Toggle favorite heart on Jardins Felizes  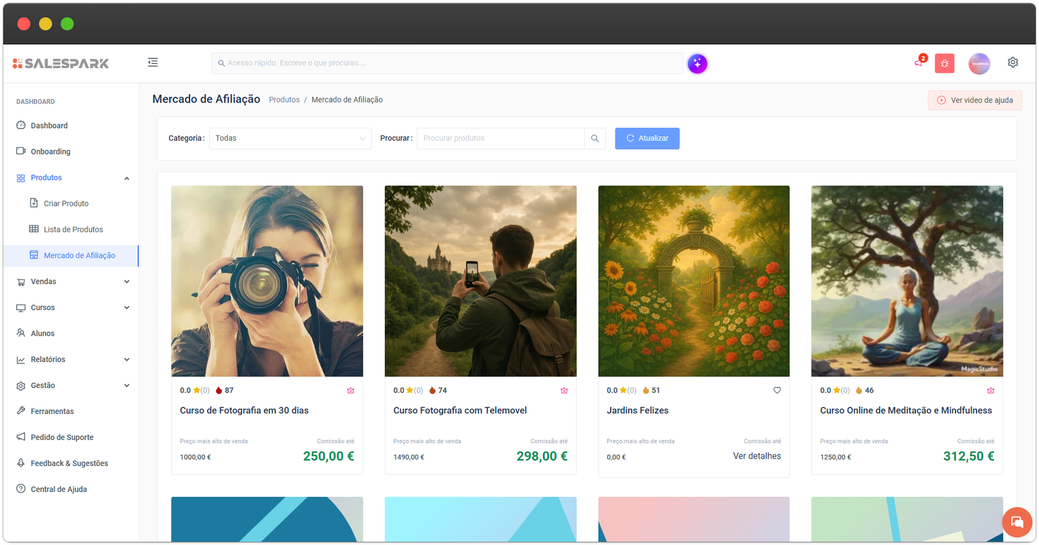point(777,390)
